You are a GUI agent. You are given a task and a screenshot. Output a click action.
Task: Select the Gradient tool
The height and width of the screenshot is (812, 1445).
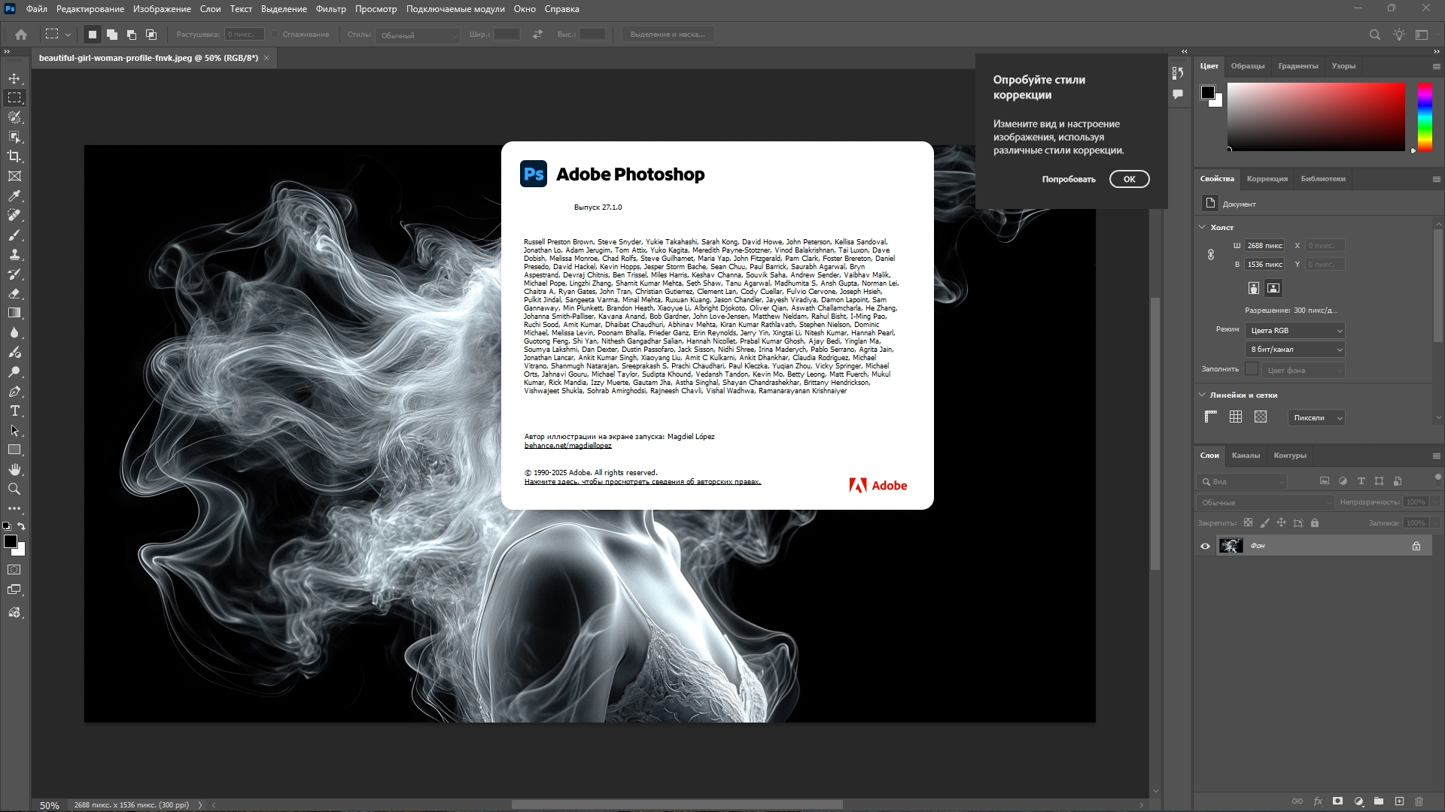point(14,313)
